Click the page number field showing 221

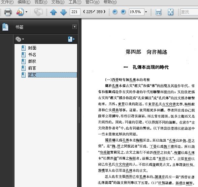coord(75,12)
